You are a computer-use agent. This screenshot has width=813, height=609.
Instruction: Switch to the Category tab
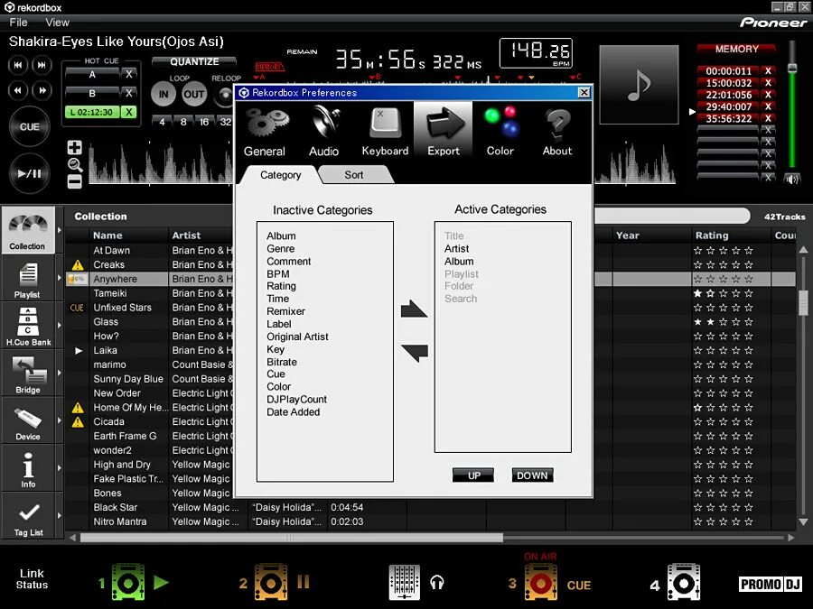pos(281,175)
